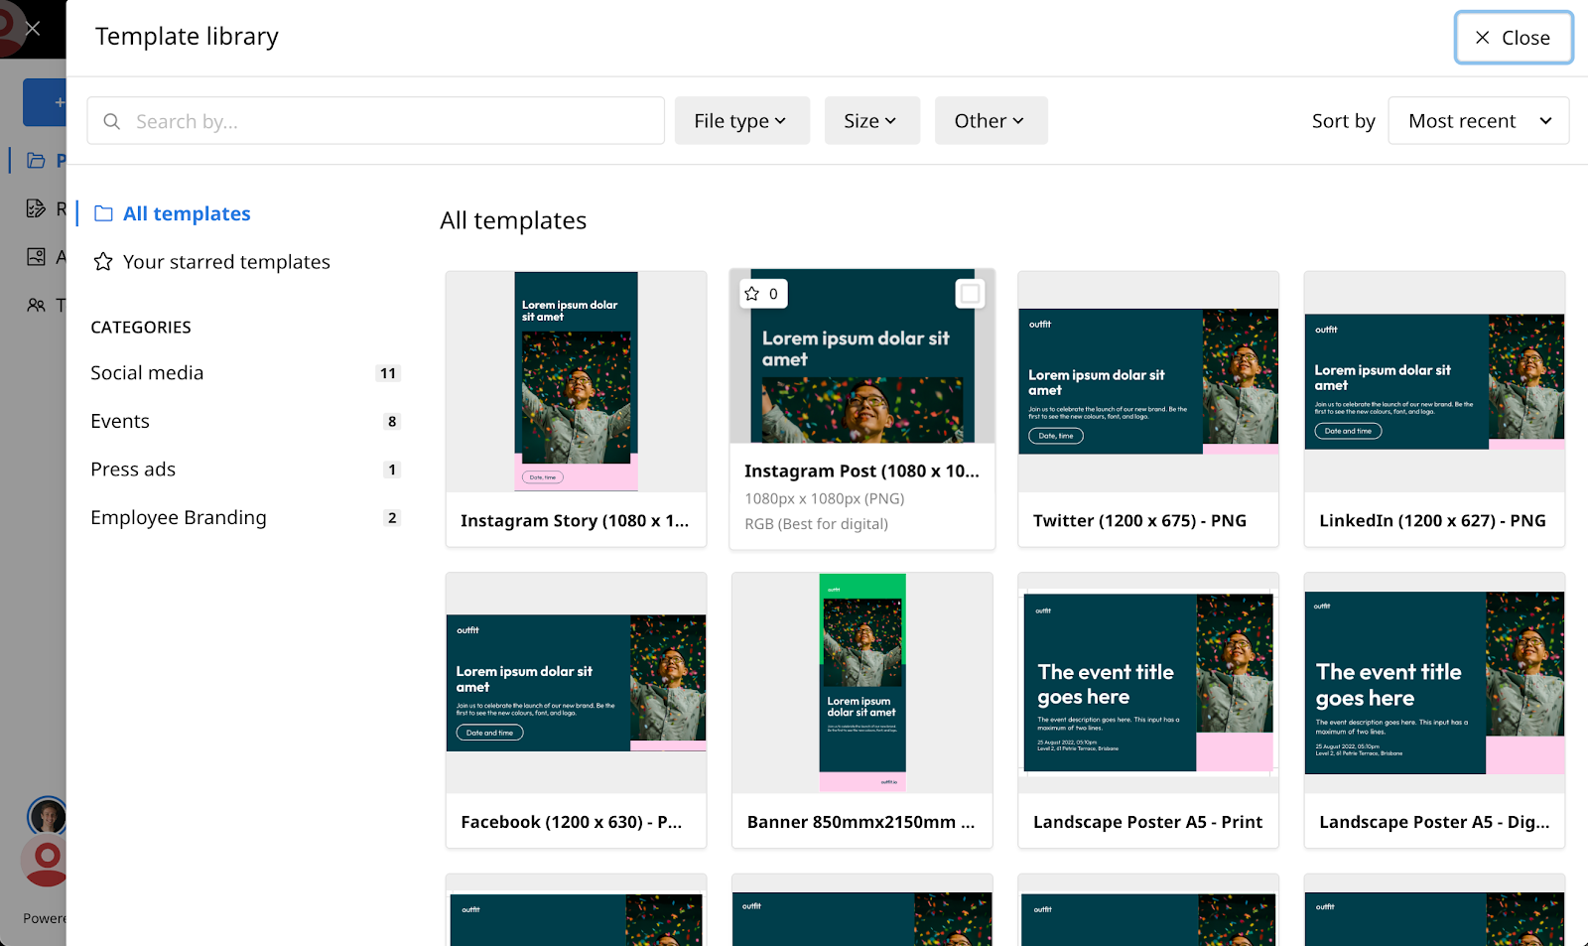Click the X icon in background top-left
This screenshot has height=946, width=1588.
click(33, 28)
